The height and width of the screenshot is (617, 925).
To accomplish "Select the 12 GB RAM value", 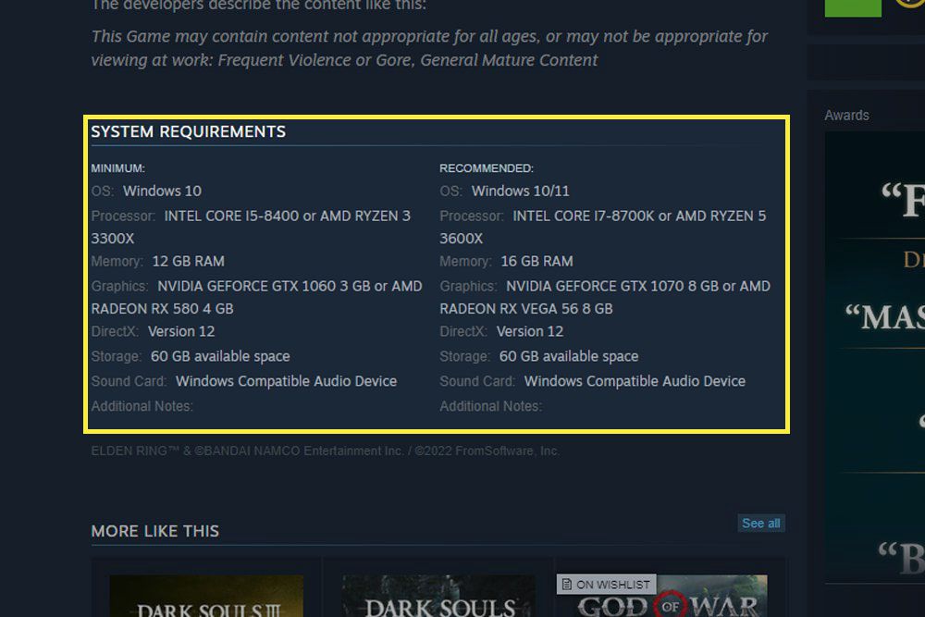I will click(x=188, y=261).
